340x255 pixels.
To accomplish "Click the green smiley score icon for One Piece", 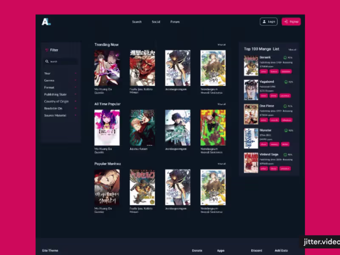I will point(285,106).
